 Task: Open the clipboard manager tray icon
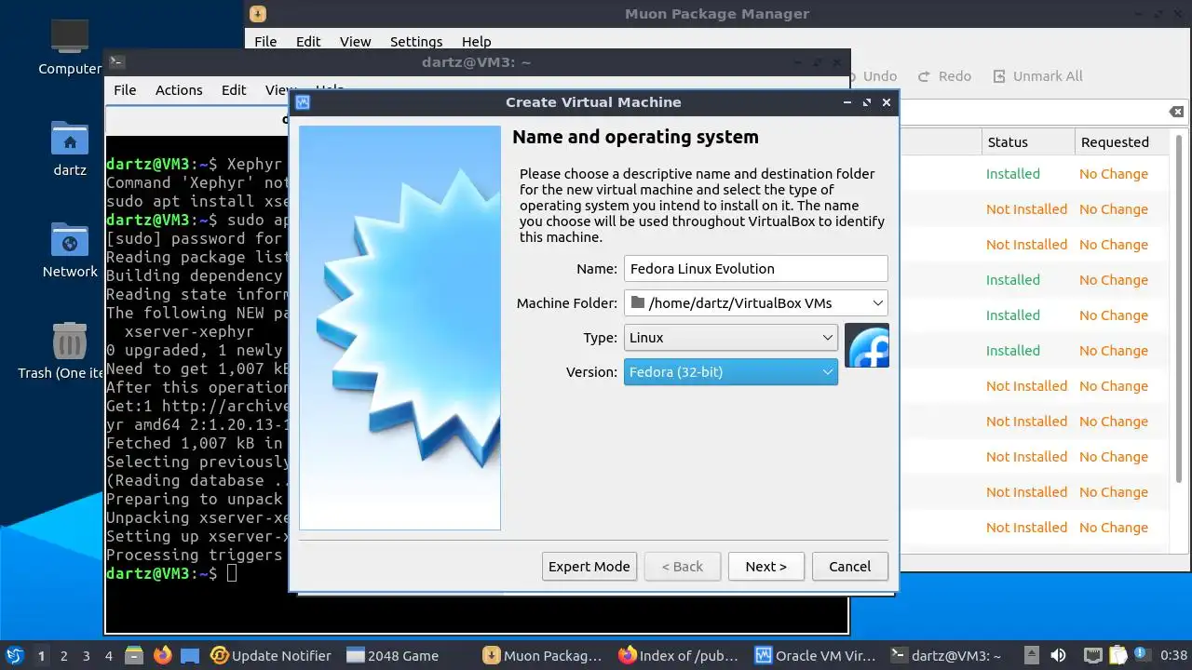click(x=1118, y=655)
